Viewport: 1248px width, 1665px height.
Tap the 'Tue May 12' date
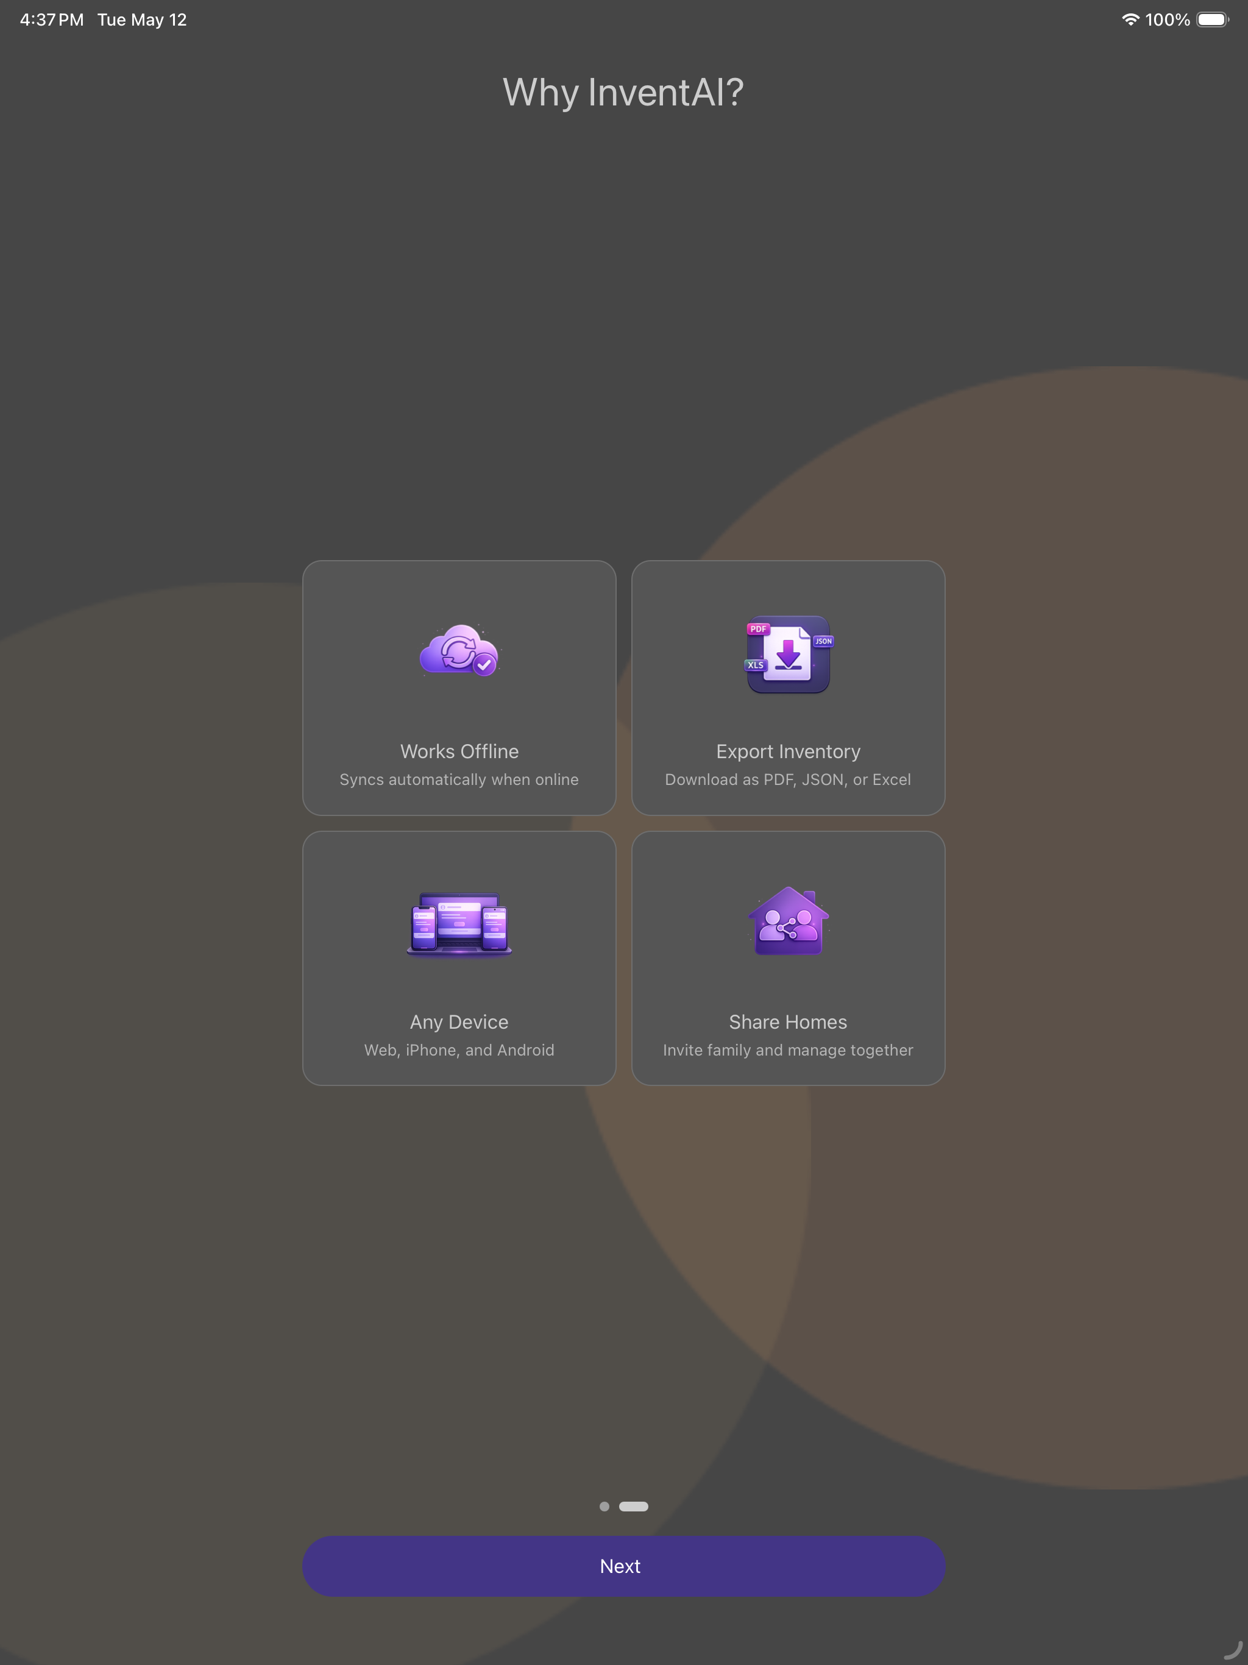141,20
